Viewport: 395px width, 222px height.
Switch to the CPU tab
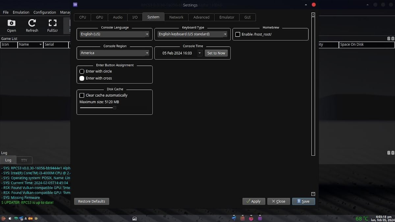point(83,17)
